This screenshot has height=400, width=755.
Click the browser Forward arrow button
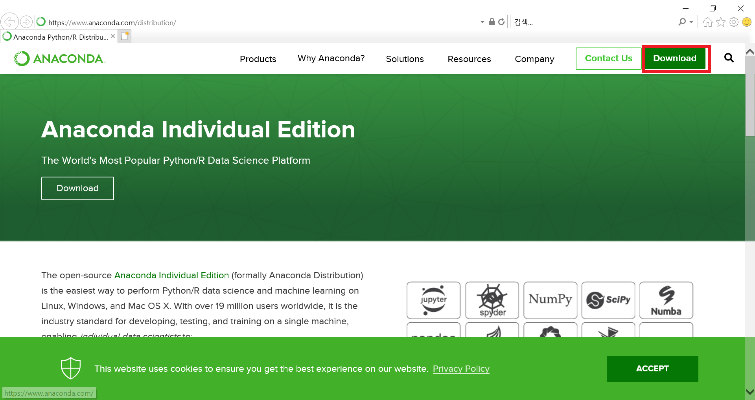(26, 22)
